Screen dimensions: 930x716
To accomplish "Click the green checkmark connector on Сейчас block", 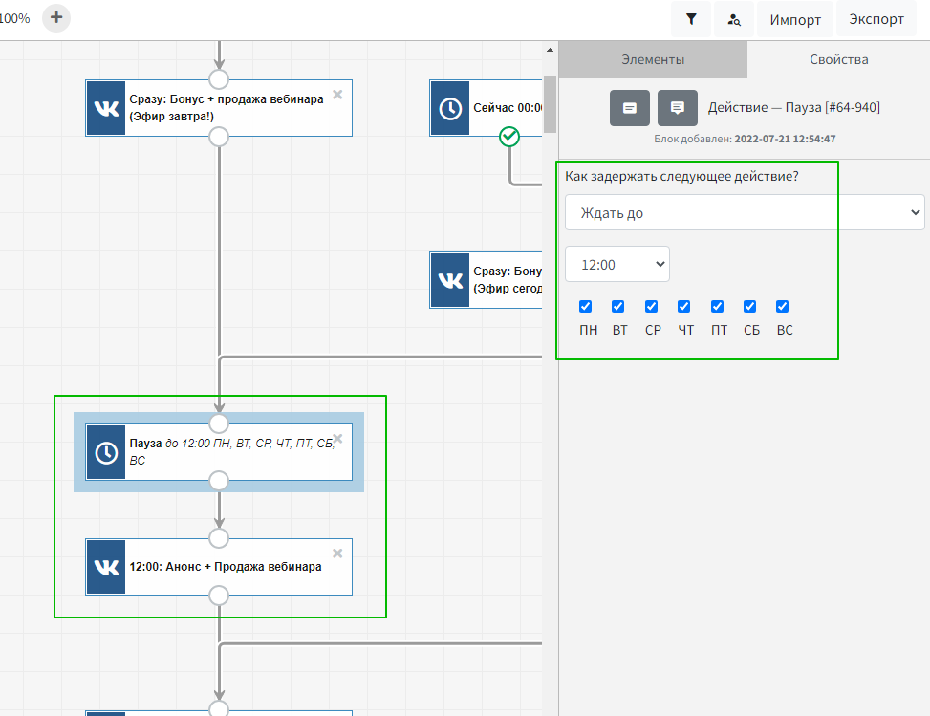I will click(509, 137).
